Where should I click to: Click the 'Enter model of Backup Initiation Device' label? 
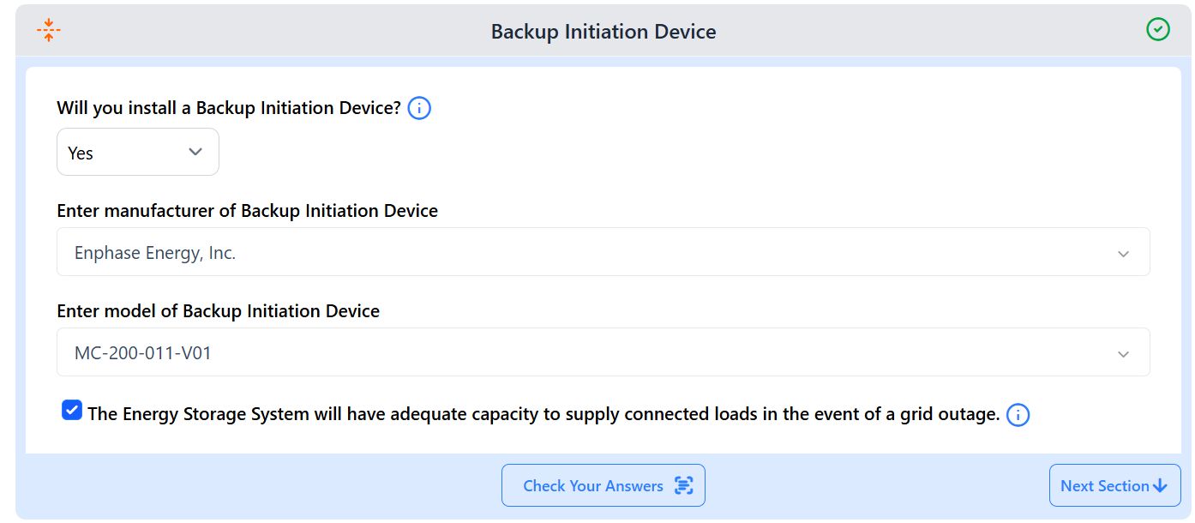tap(219, 311)
